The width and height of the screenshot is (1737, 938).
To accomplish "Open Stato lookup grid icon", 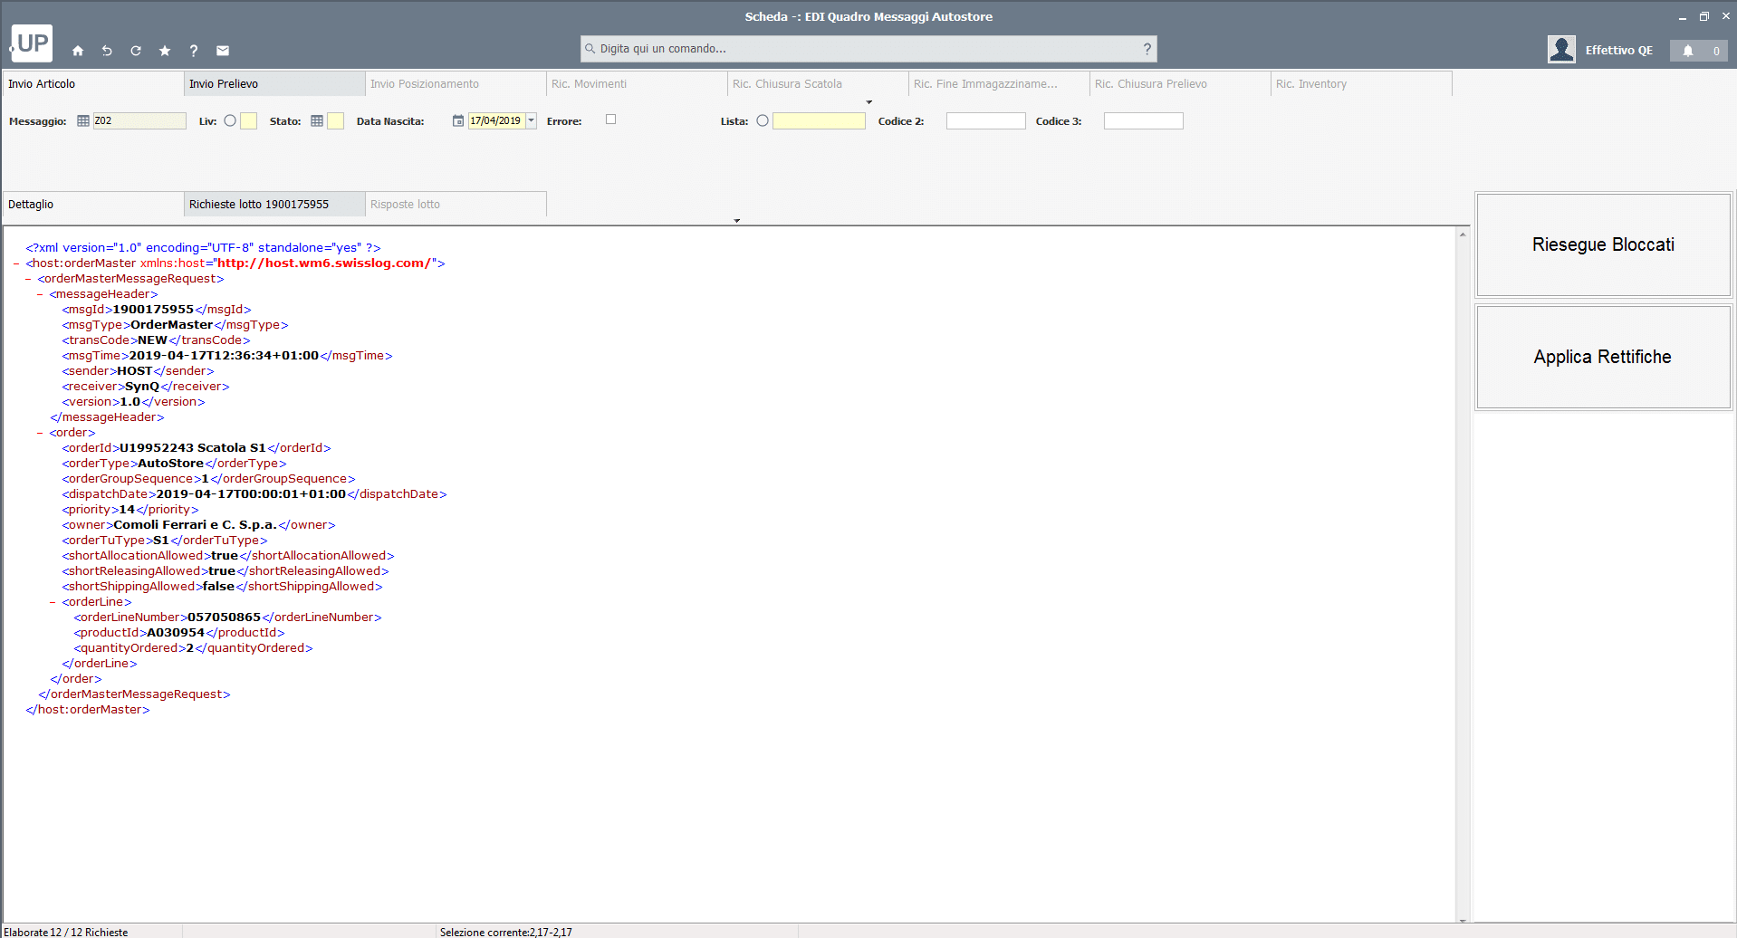I will click(317, 120).
